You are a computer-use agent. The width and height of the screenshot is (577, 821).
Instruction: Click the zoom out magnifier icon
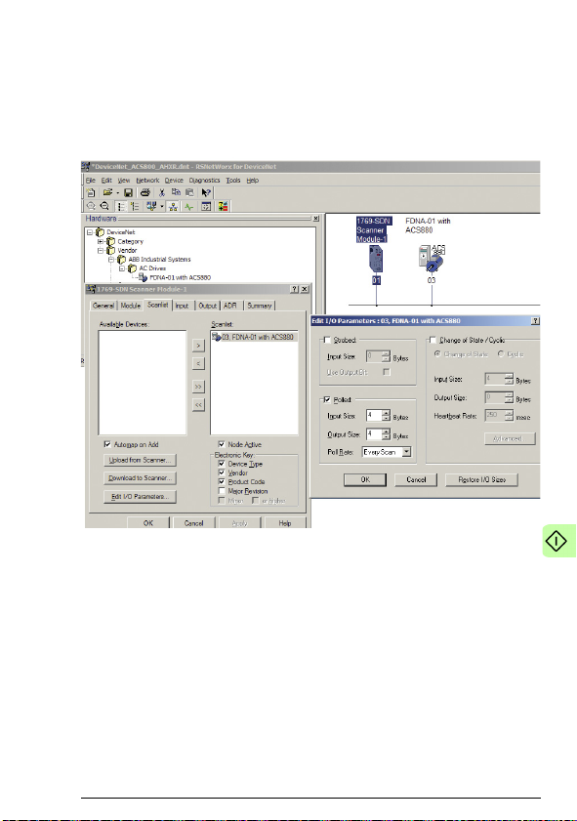[x=104, y=206]
